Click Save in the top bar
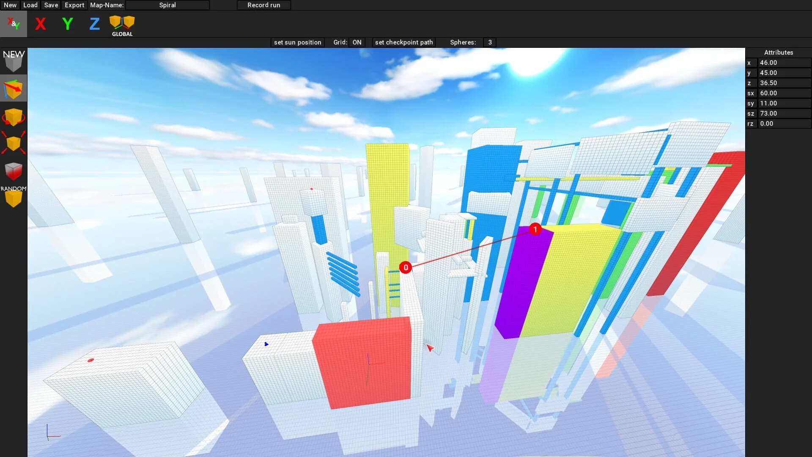 51,5
